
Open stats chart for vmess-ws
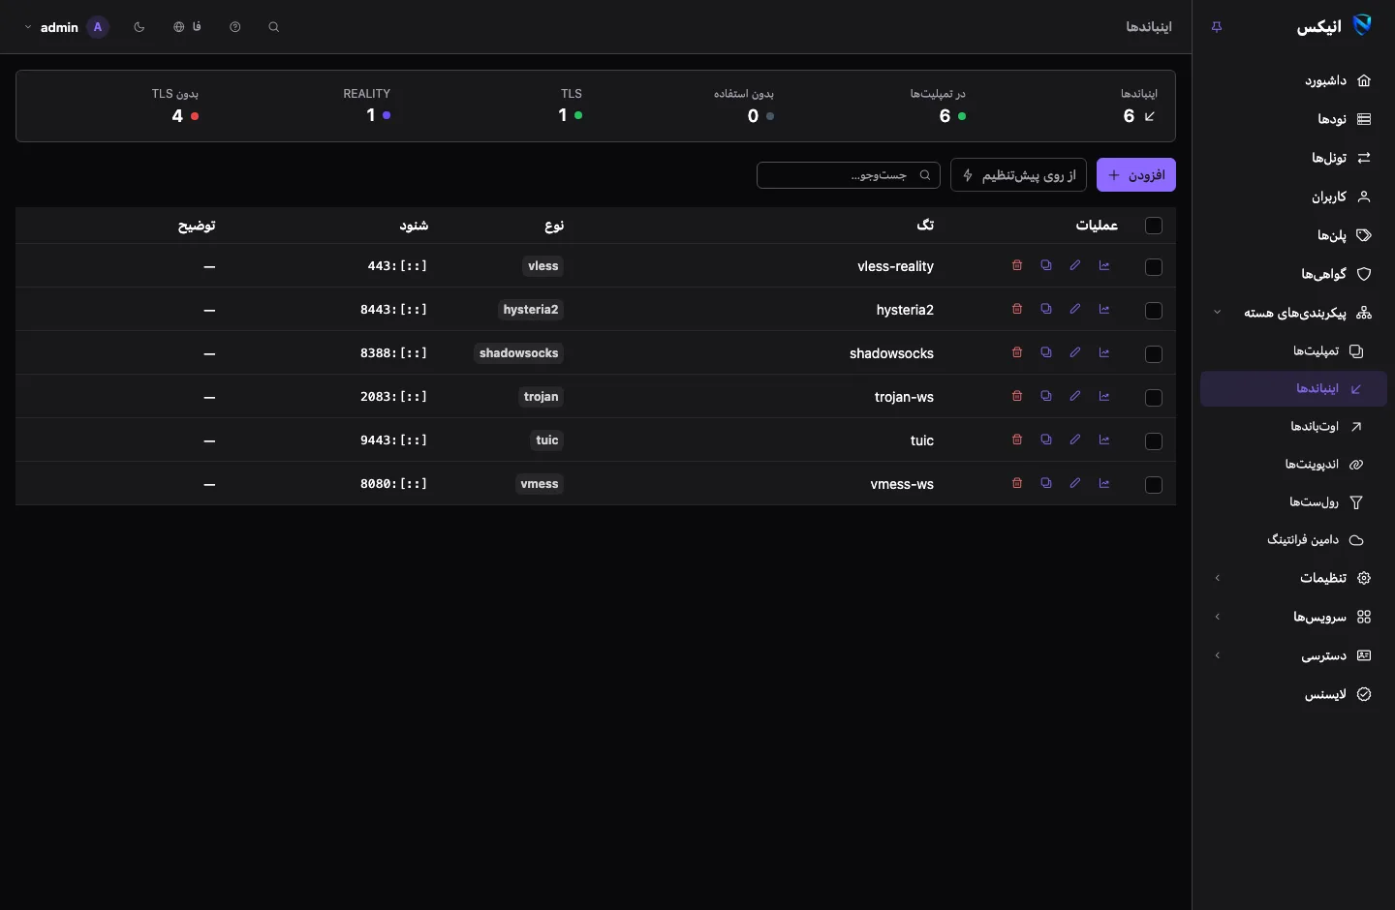(x=1104, y=483)
